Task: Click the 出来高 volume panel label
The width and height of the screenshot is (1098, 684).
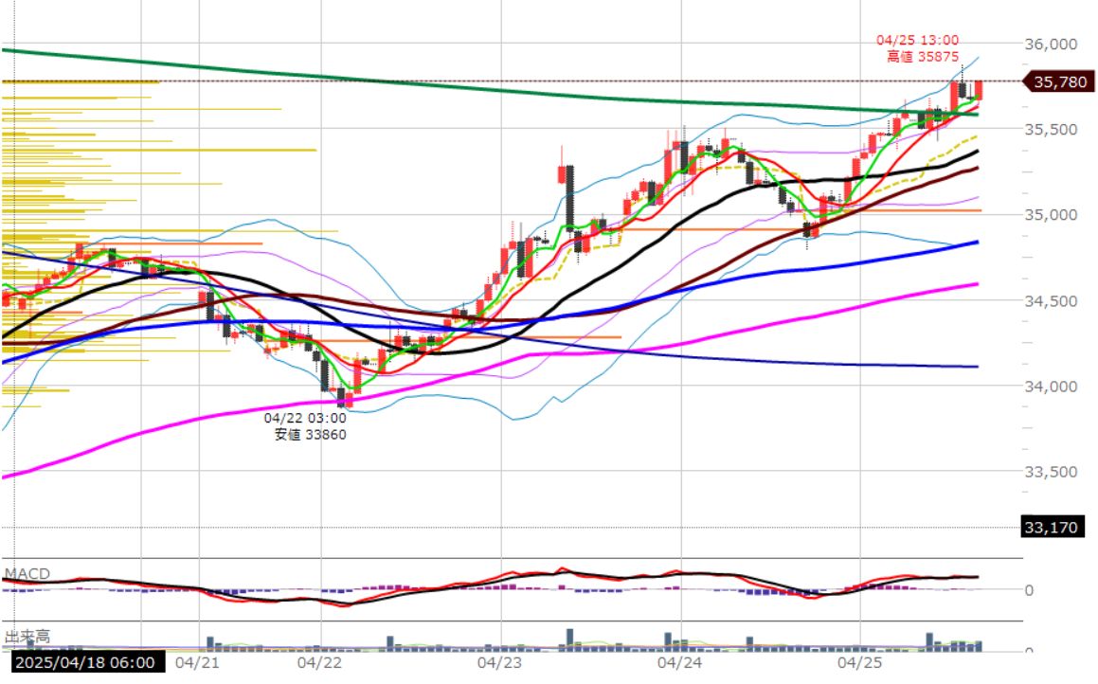Action: [27, 637]
